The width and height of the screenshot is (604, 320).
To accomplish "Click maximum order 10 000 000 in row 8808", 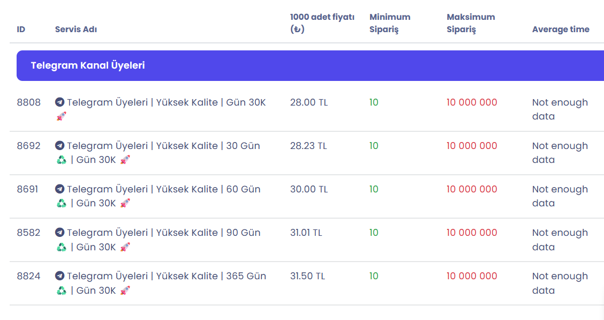I will [472, 102].
